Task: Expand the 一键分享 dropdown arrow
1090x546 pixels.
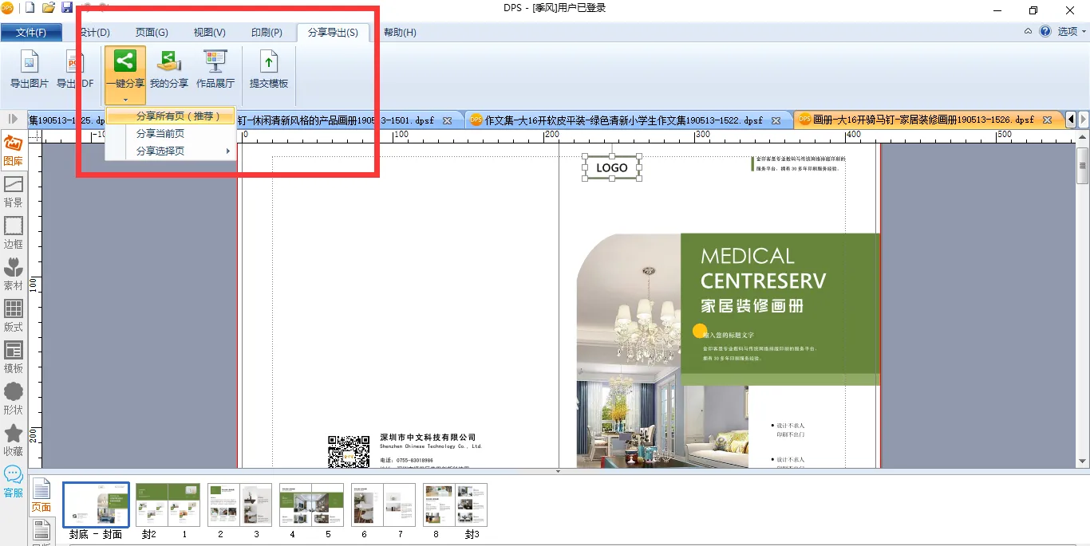Action: click(x=125, y=99)
